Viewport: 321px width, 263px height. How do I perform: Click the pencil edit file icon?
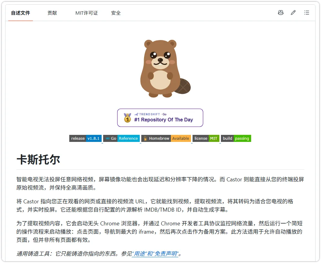[x=293, y=13]
